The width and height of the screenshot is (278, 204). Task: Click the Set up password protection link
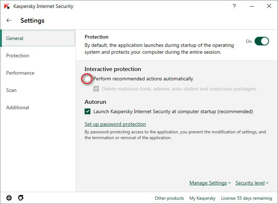click(115, 124)
